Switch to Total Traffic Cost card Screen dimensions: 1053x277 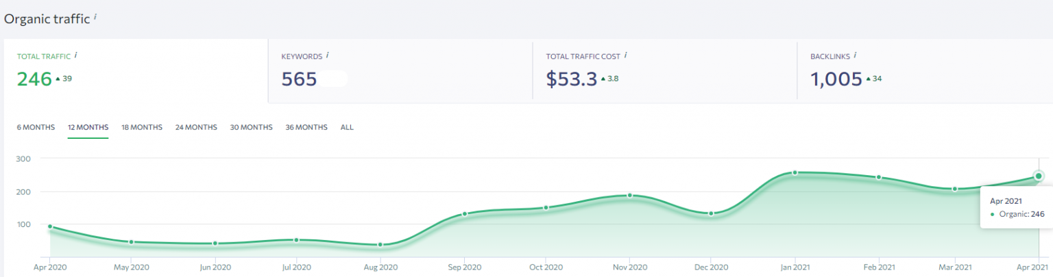(x=664, y=70)
